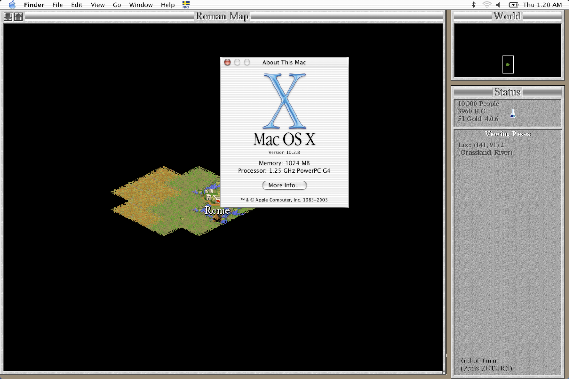Open the Window menu
569x379 pixels.
click(141, 5)
